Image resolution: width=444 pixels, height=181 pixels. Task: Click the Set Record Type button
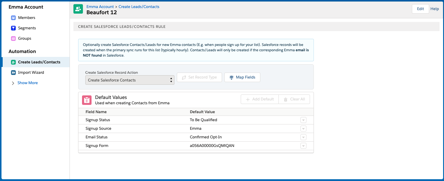pos(199,77)
